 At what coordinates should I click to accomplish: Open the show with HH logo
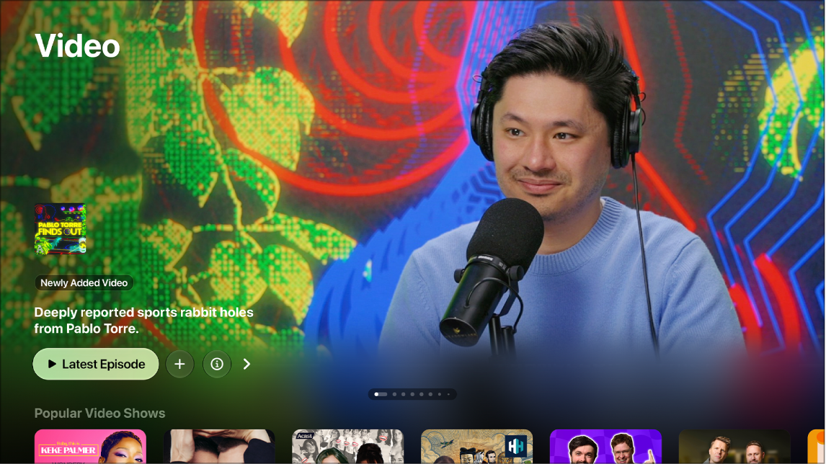coord(476,447)
